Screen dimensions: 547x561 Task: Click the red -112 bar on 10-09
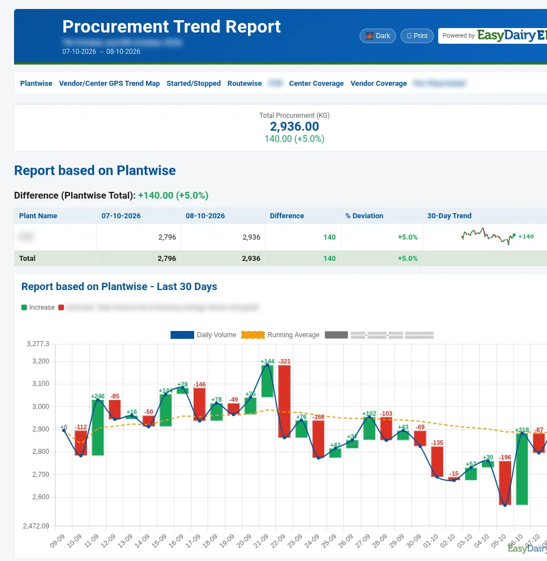81,443
